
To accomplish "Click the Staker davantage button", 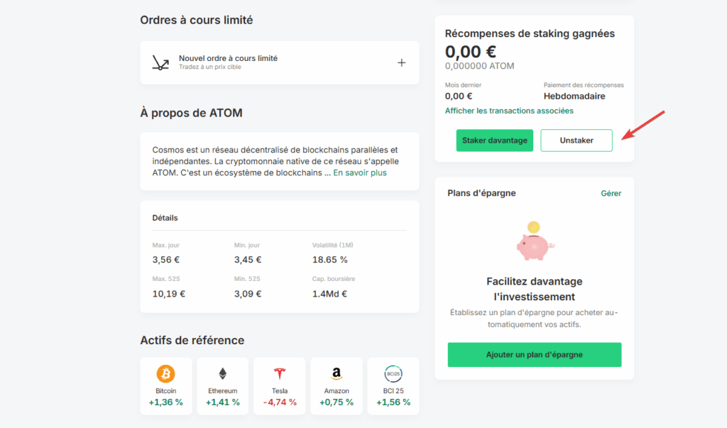I will pyautogui.click(x=495, y=141).
